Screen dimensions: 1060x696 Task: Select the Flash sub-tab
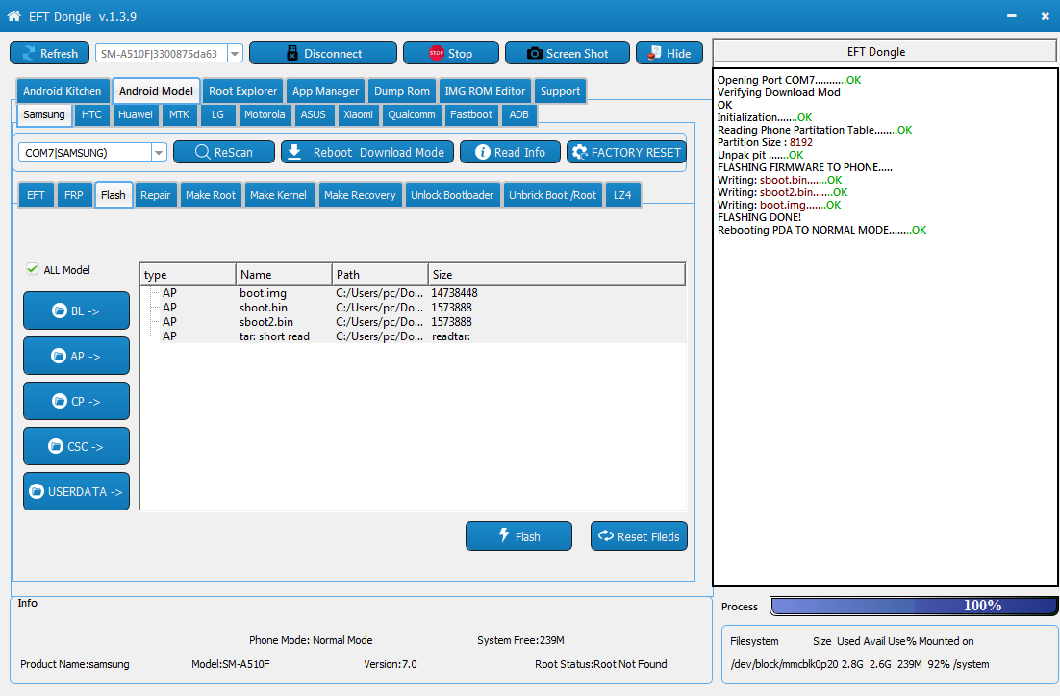113,194
